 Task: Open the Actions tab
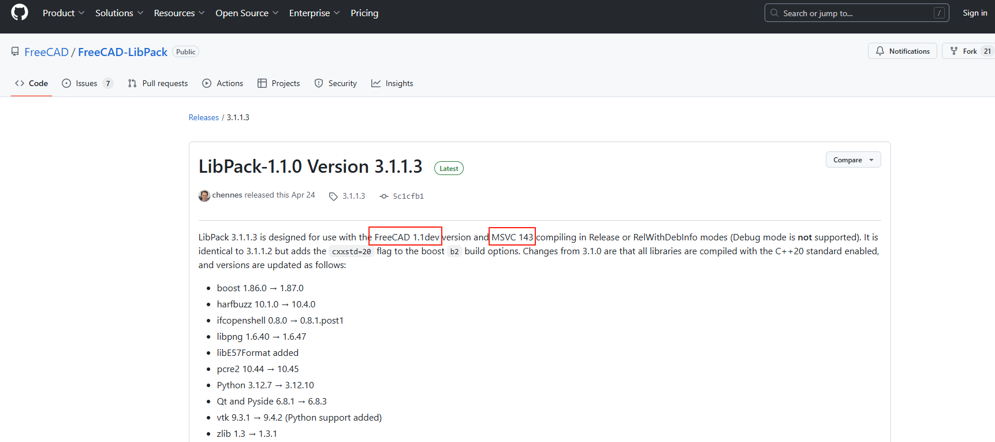click(222, 83)
